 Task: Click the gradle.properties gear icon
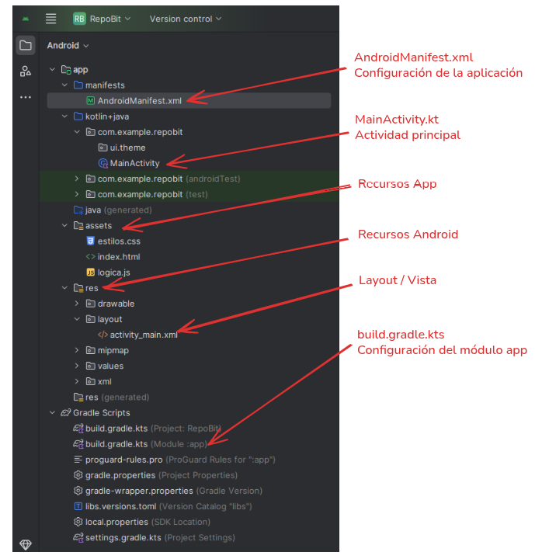78,475
